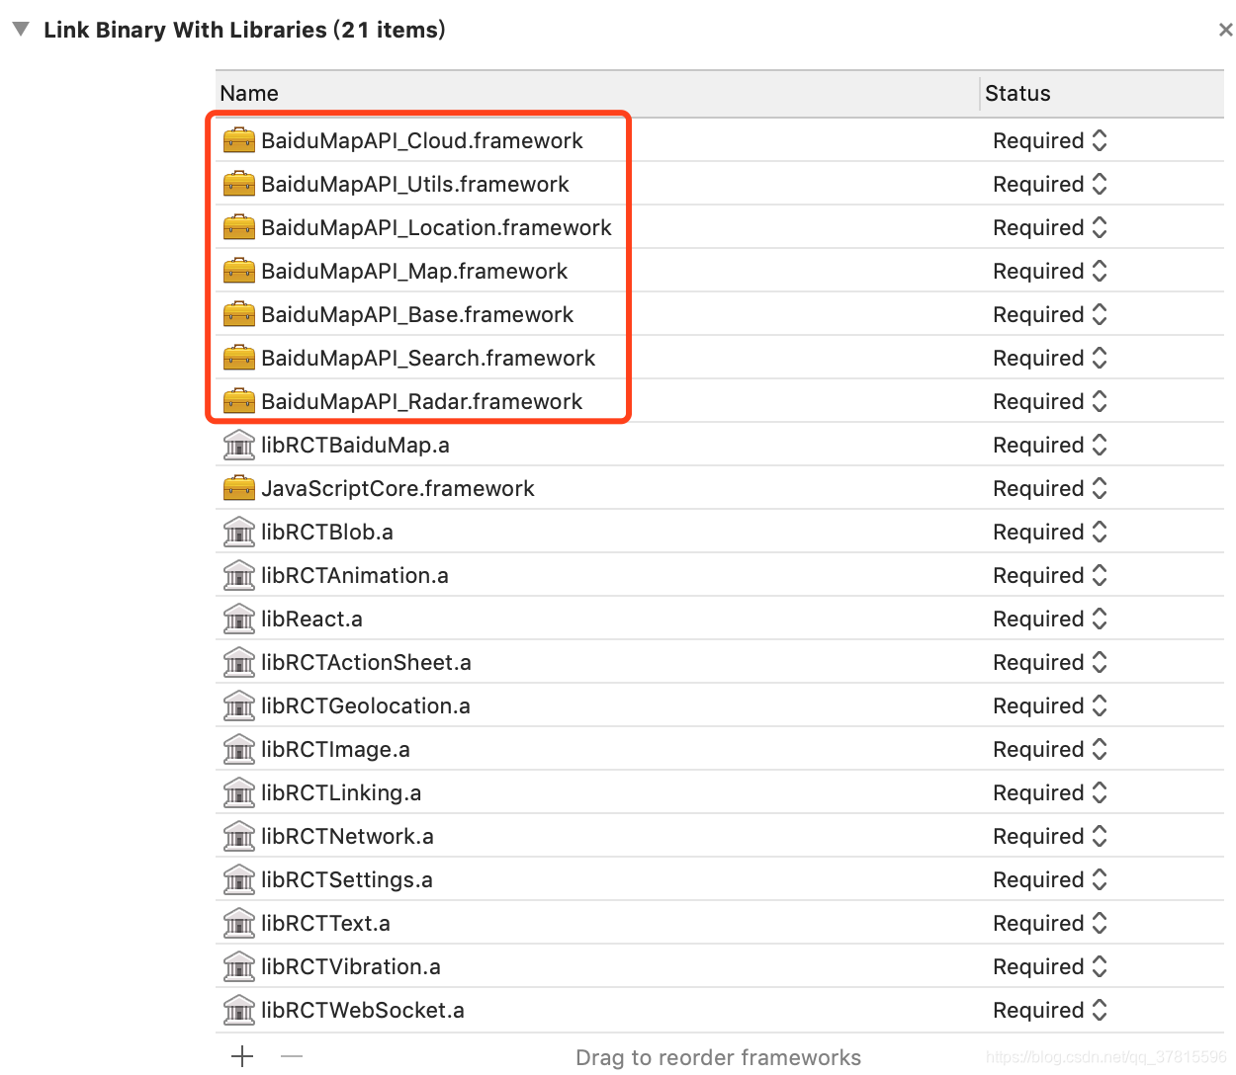Select the libRCTBaiduMap.a name text
This screenshot has width=1236, height=1075.
[x=355, y=445]
